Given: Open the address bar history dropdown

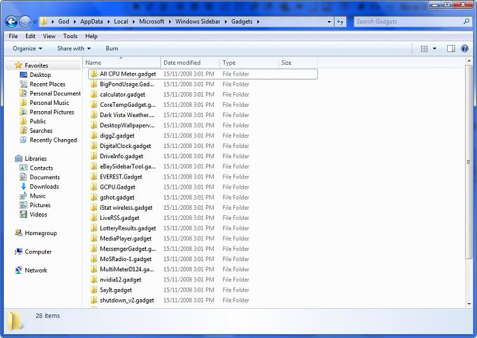Looking at the screenshot, I should pos(329,22).
